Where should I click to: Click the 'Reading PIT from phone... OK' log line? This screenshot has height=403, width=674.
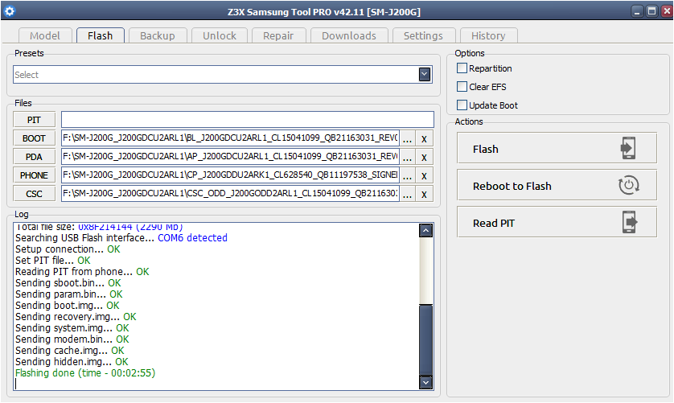click(x=82, y=271)
